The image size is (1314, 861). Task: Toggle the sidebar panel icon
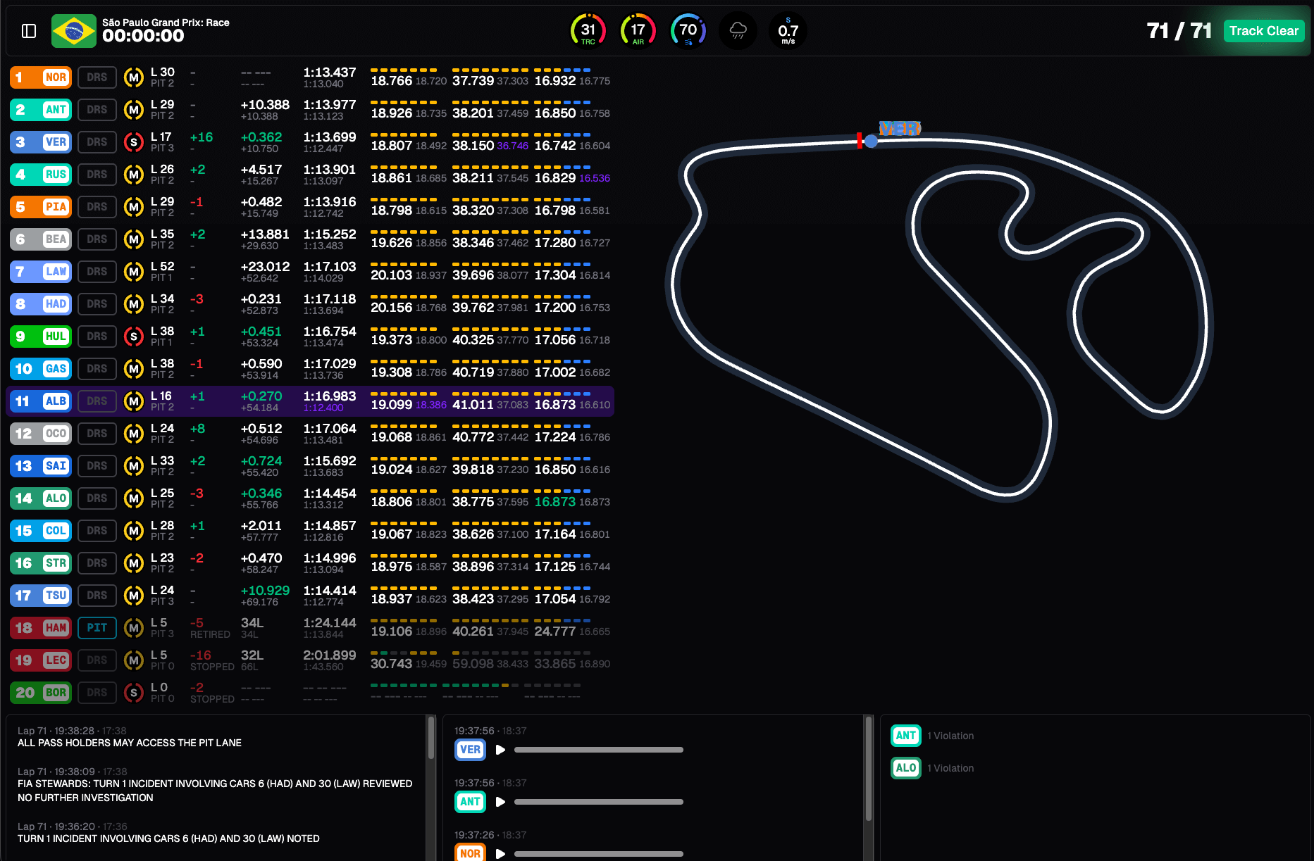[29, 31]
